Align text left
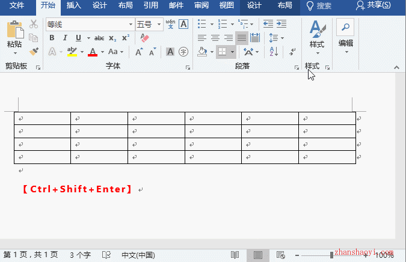Viewport: 406px width, 262px height. click(x=202, y=38)
